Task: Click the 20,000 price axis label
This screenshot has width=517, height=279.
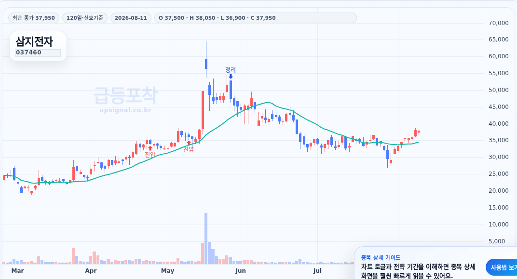Action: click(x=498, y=190)
